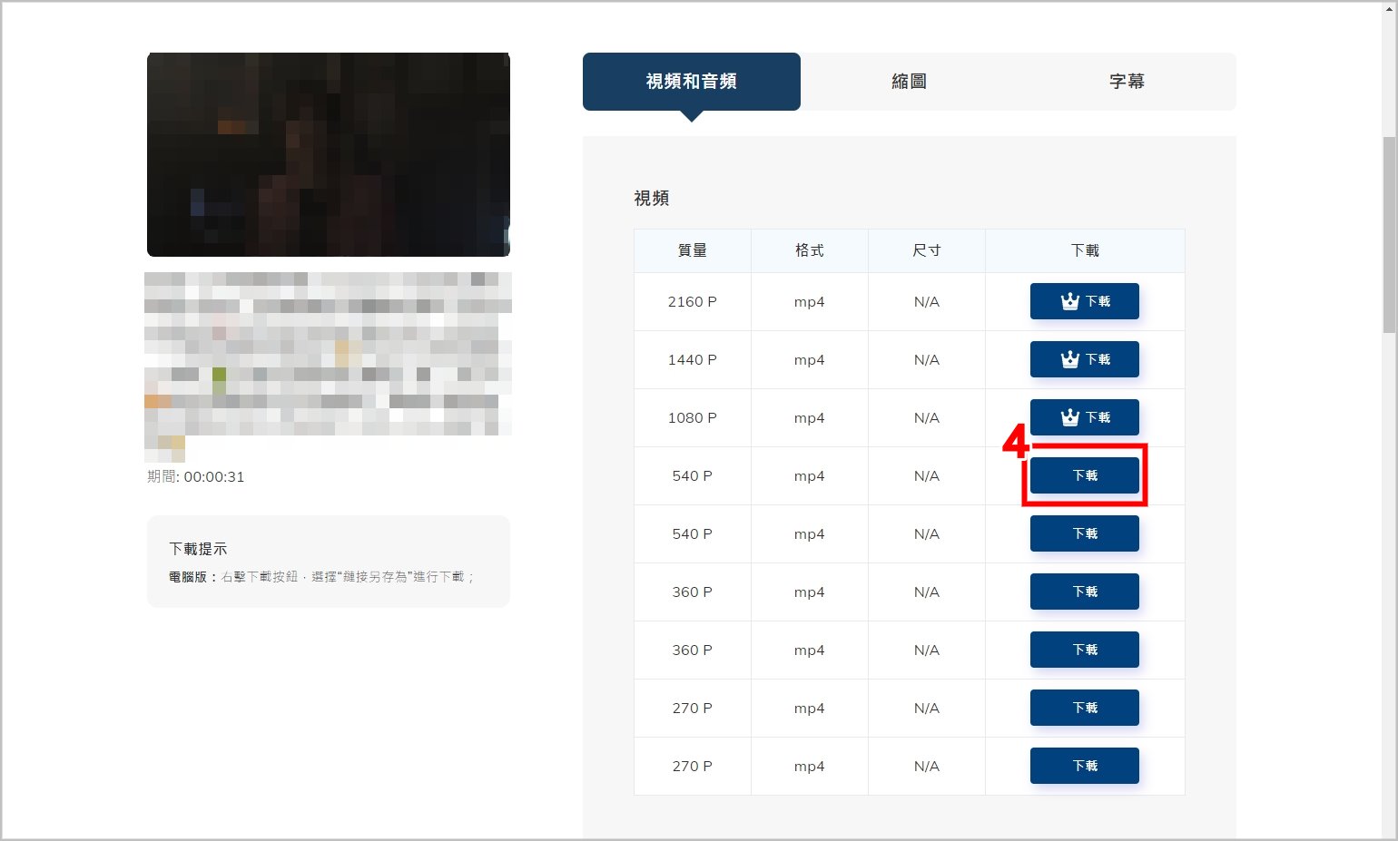
Task: Click the duration text 00:00:31
Action: coord(214,477)
